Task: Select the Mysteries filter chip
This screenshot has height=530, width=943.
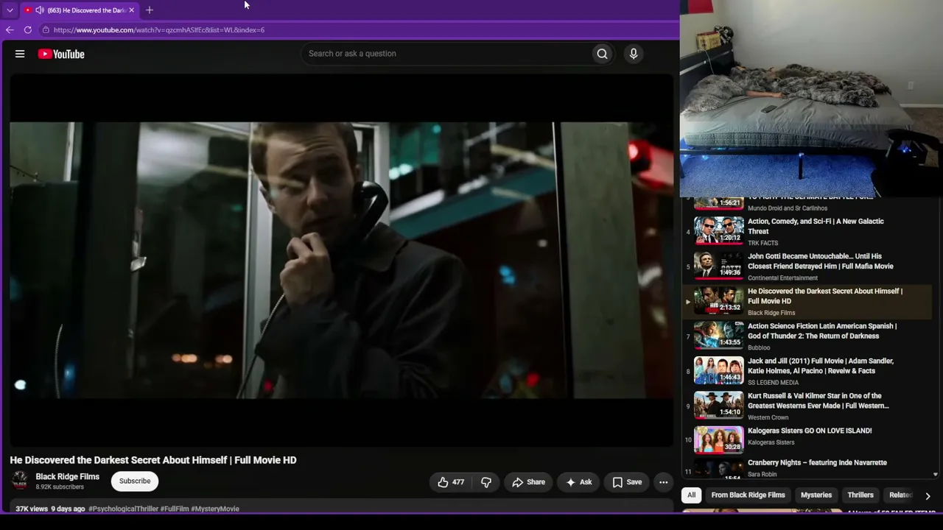Action: click(x=816, y=495)
